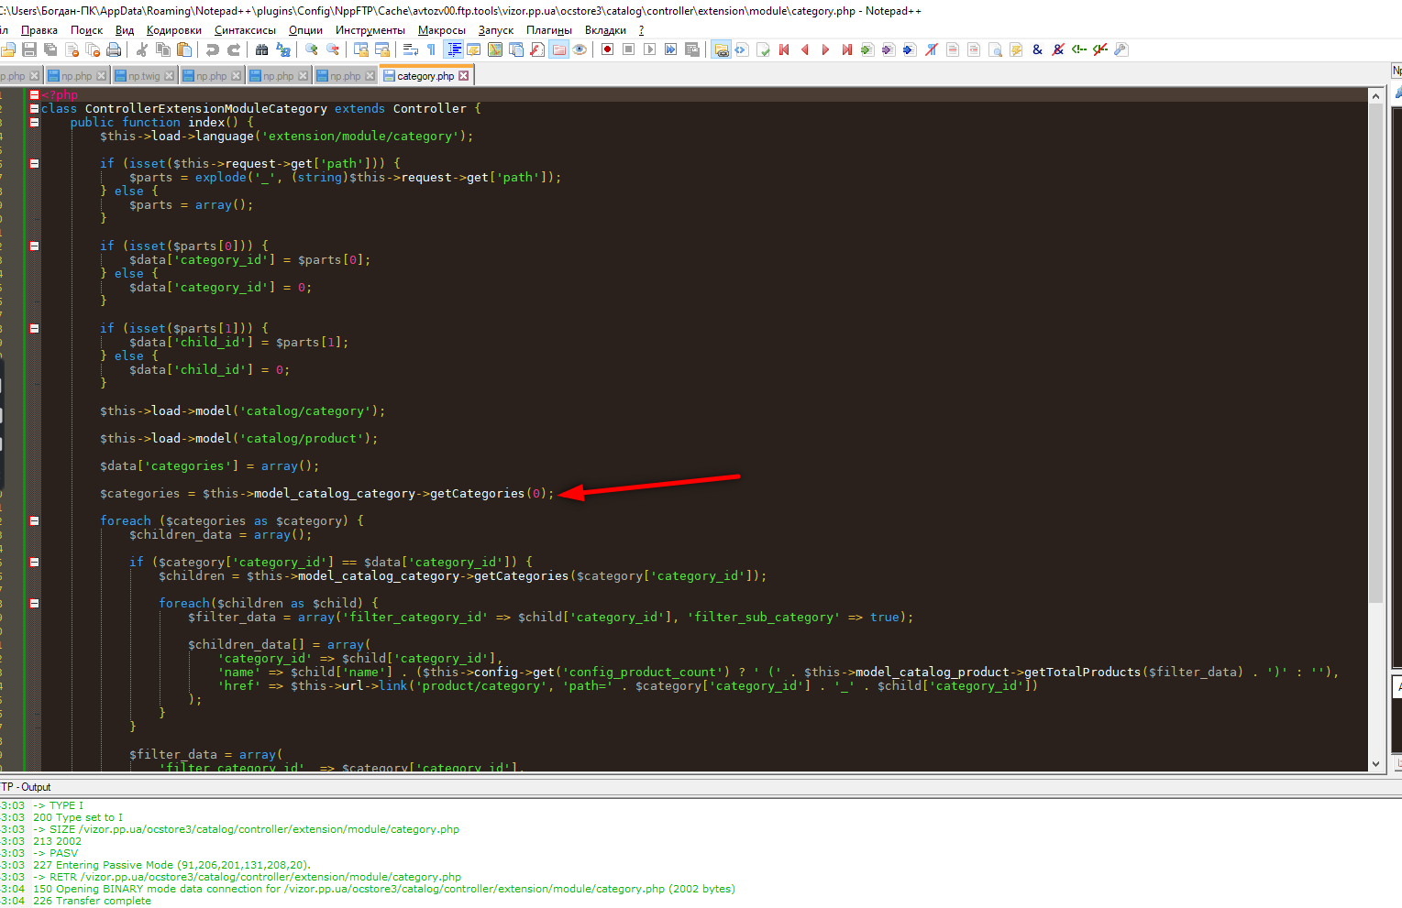This screenshot has width=1402, height=908.
Task: Close the category.php tab
Action: (464, 76)
